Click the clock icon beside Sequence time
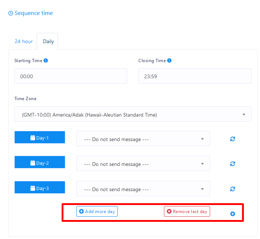The height and width of the screenshot is (239, 260). (x=11, y=13)
